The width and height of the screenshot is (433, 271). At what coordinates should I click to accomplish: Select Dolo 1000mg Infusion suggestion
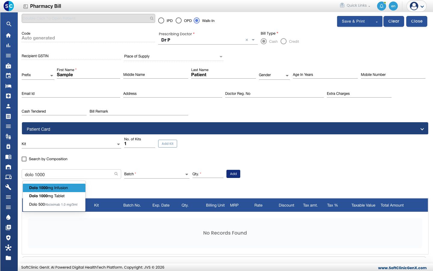54,188
